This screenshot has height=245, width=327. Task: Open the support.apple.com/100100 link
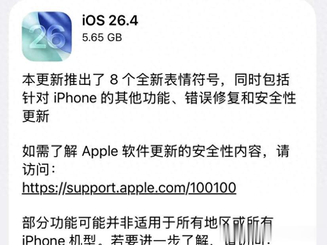[129, 188]
